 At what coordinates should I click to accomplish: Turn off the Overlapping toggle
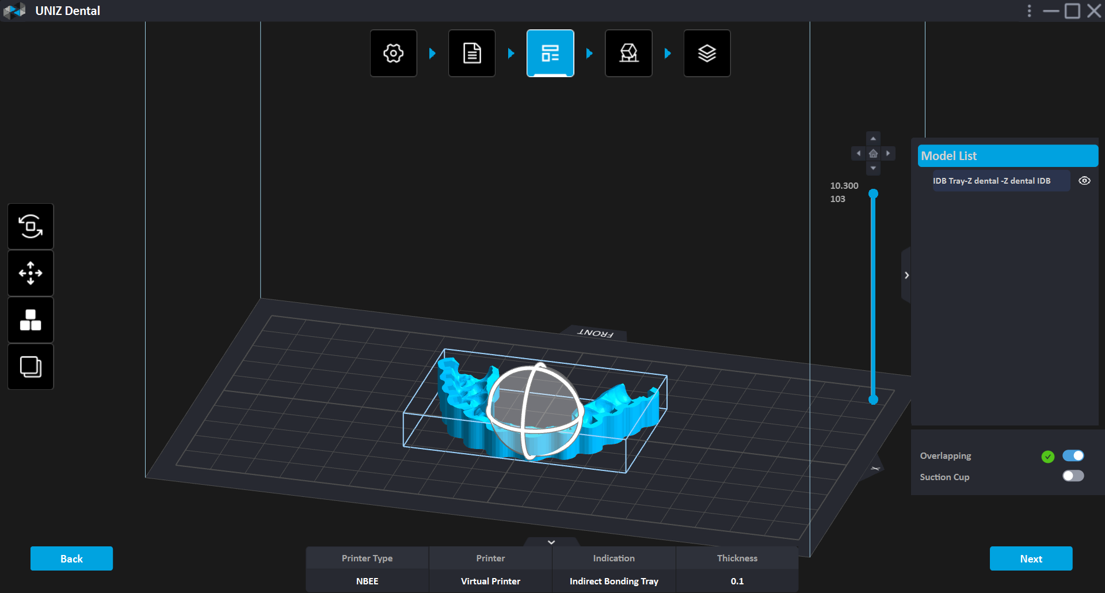click(1073, 456)
